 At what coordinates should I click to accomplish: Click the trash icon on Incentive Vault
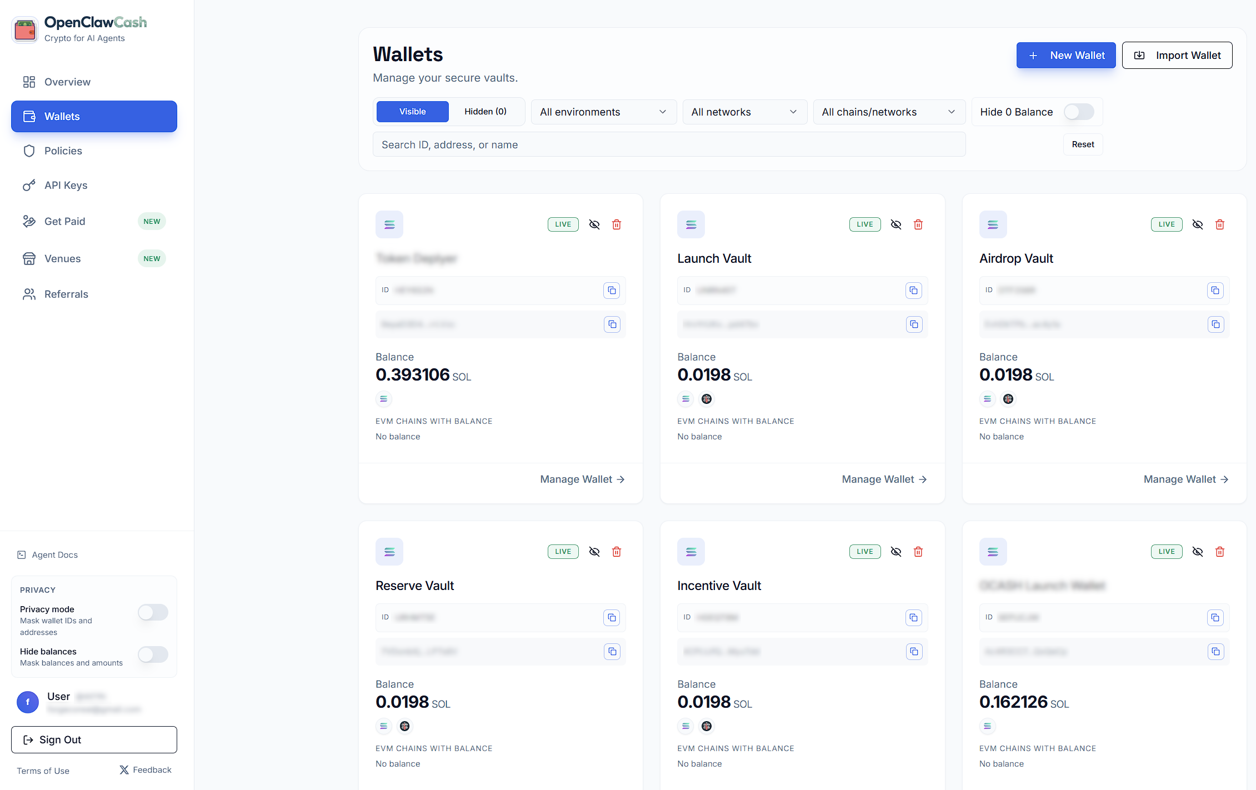pyautogui.click(x=918, y=552)
